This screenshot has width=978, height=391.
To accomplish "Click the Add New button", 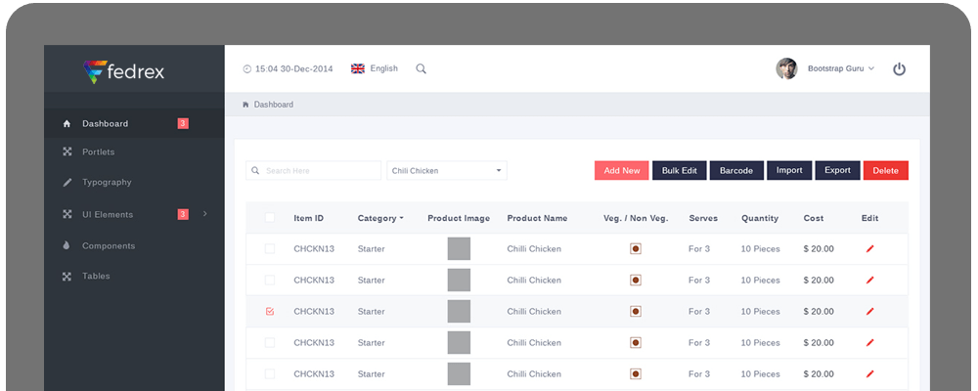I will [x=622, y=171].
